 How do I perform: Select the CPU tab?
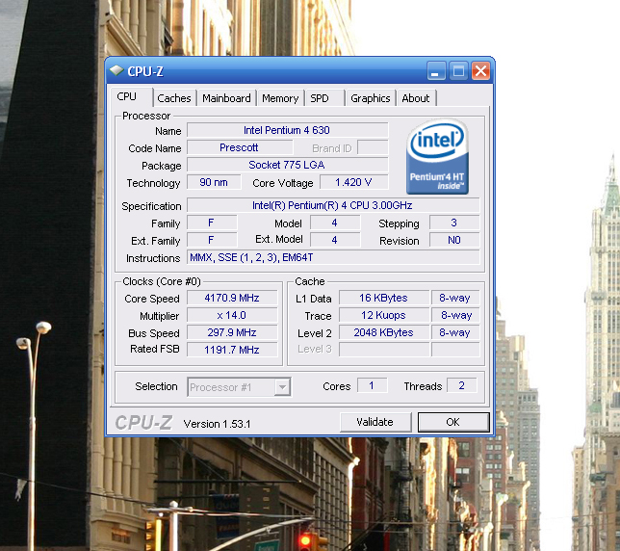click(x=131, y=97)
